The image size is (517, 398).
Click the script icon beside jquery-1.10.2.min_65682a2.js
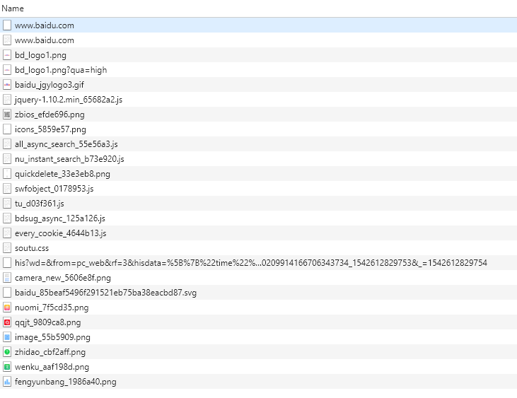pyautogui.click(x=7, y=100)
